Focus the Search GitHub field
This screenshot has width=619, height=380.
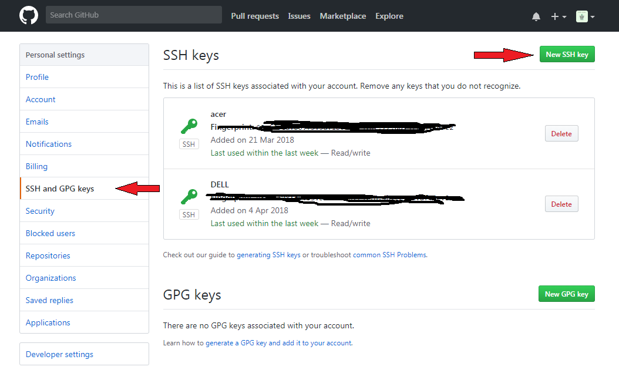tap(134, 15)
